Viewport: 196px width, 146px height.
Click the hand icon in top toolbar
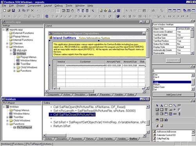(73, 11)
